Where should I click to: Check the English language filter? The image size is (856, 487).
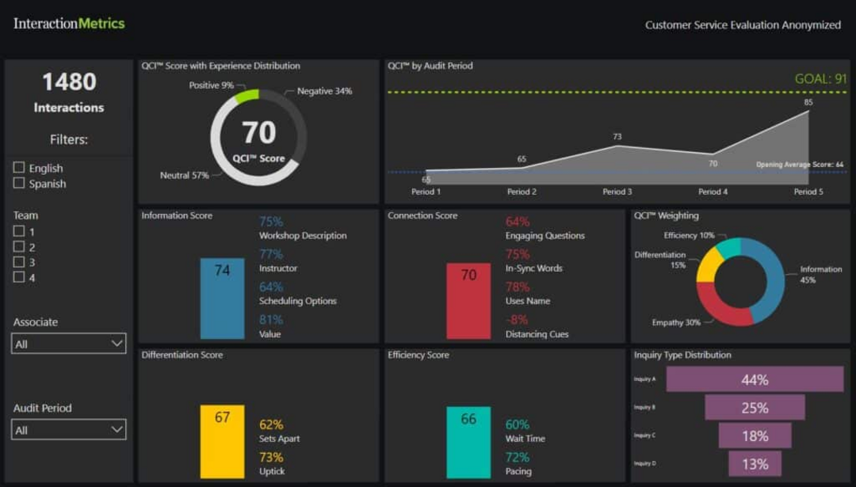19,168
